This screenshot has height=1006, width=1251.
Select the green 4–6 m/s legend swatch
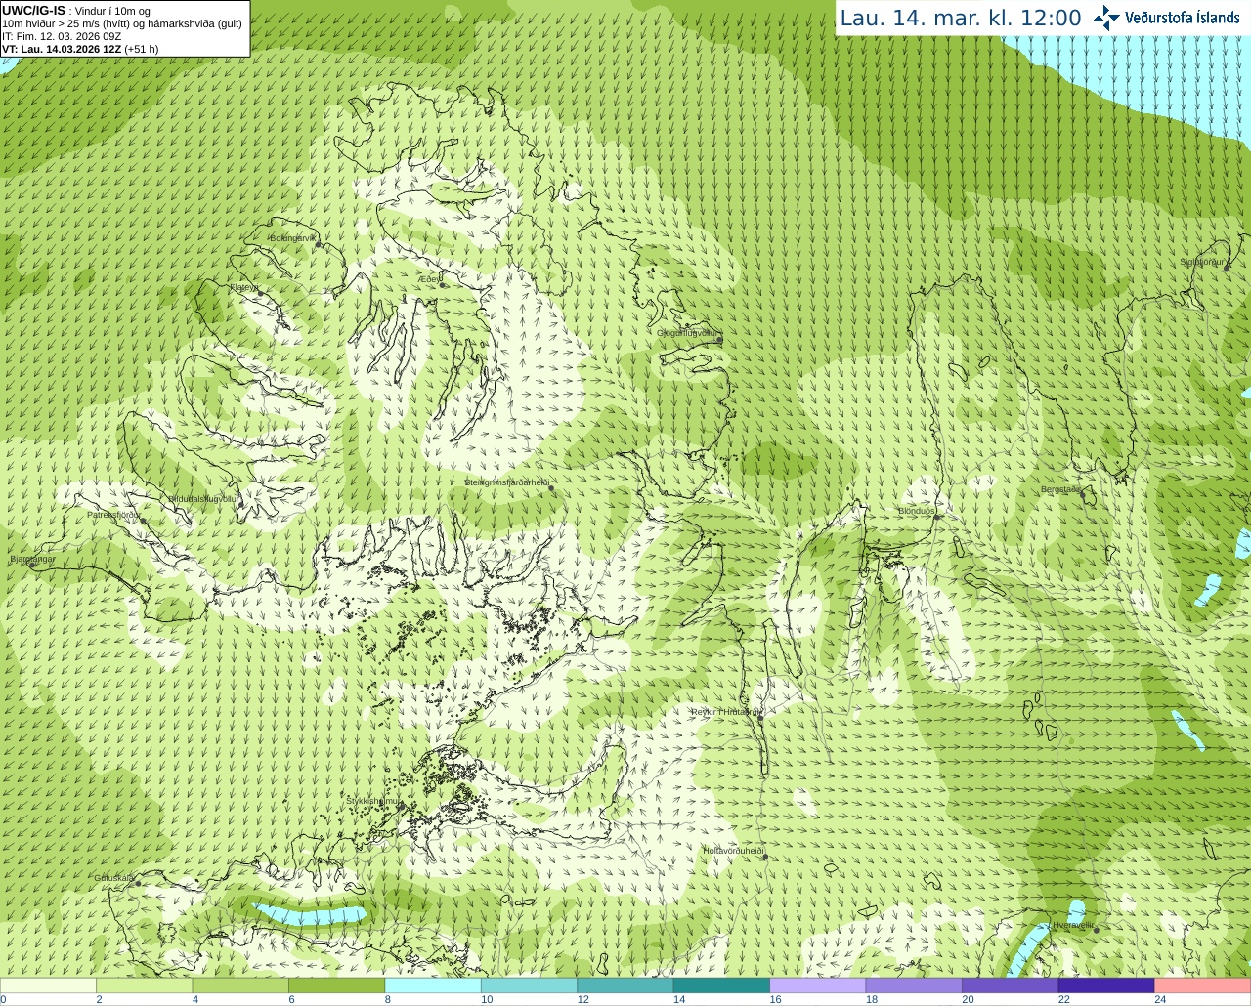(240, 985)
